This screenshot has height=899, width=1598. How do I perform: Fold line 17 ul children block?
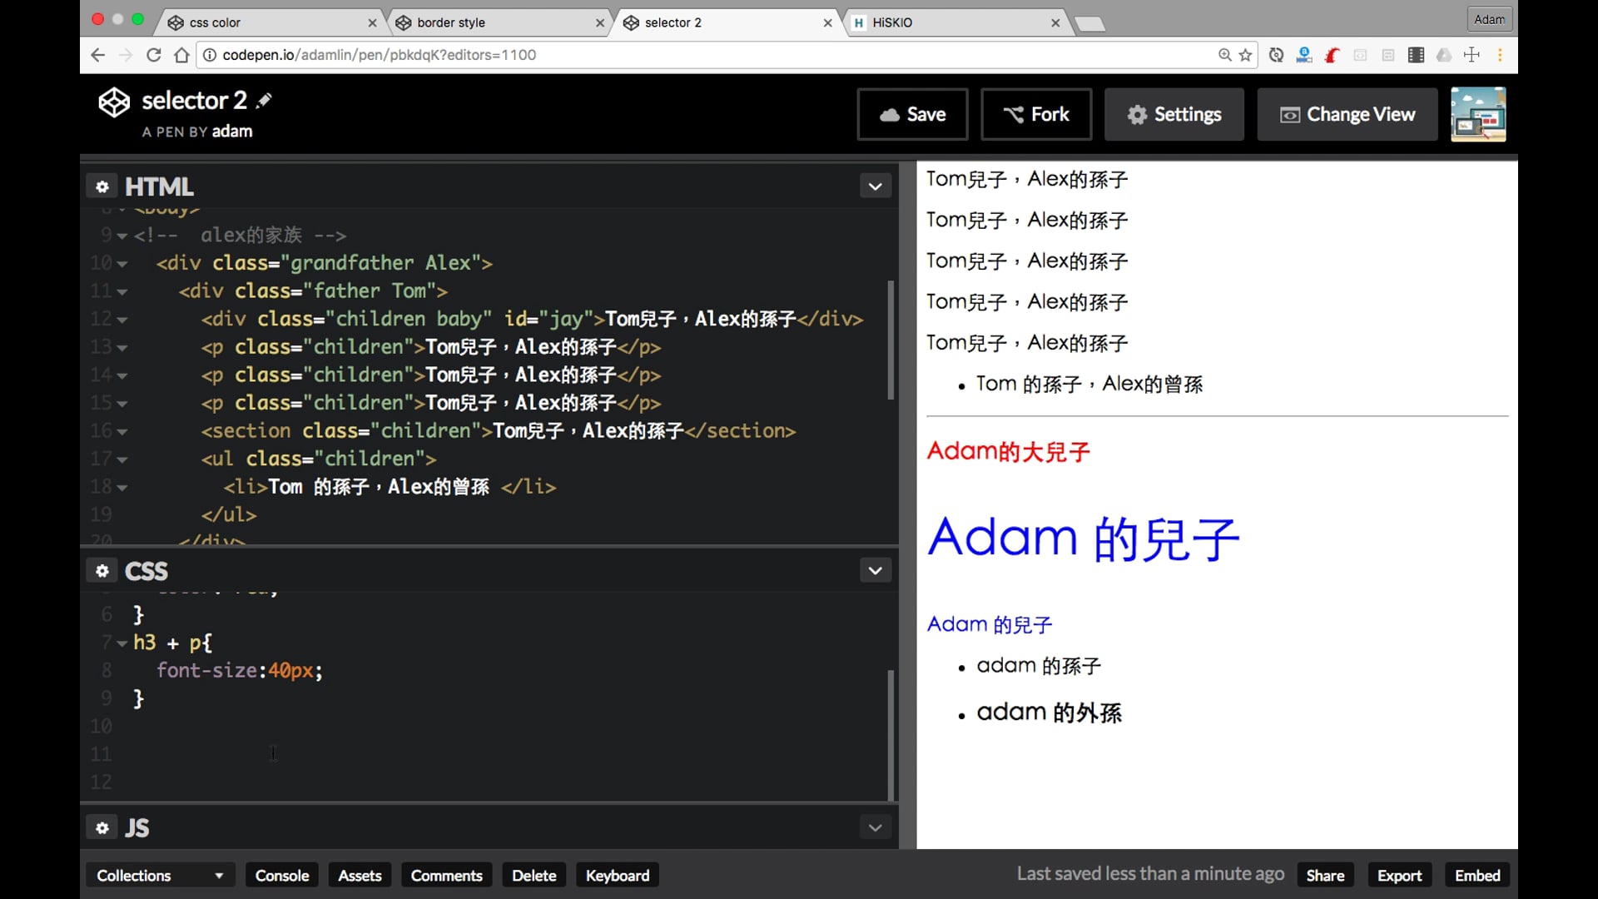pyautogui.click(x=122, y=459)
